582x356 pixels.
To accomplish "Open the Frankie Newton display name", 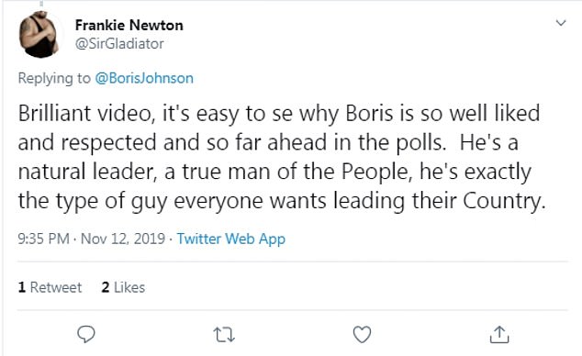I will [129, 25].
